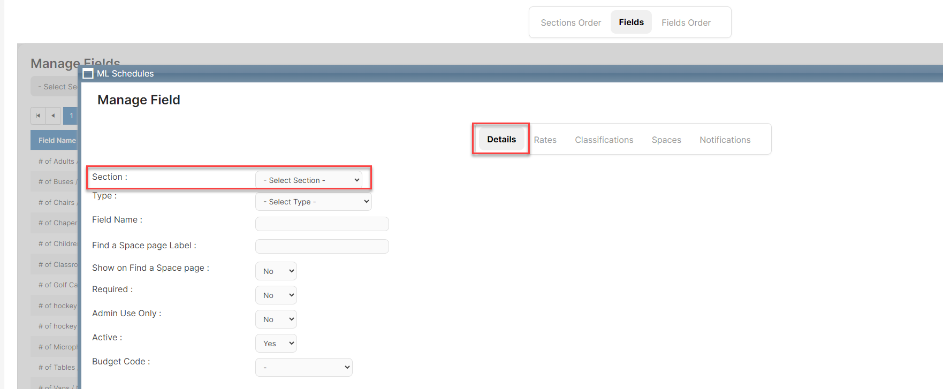Click the 'Required :' label

pos(112,289)
